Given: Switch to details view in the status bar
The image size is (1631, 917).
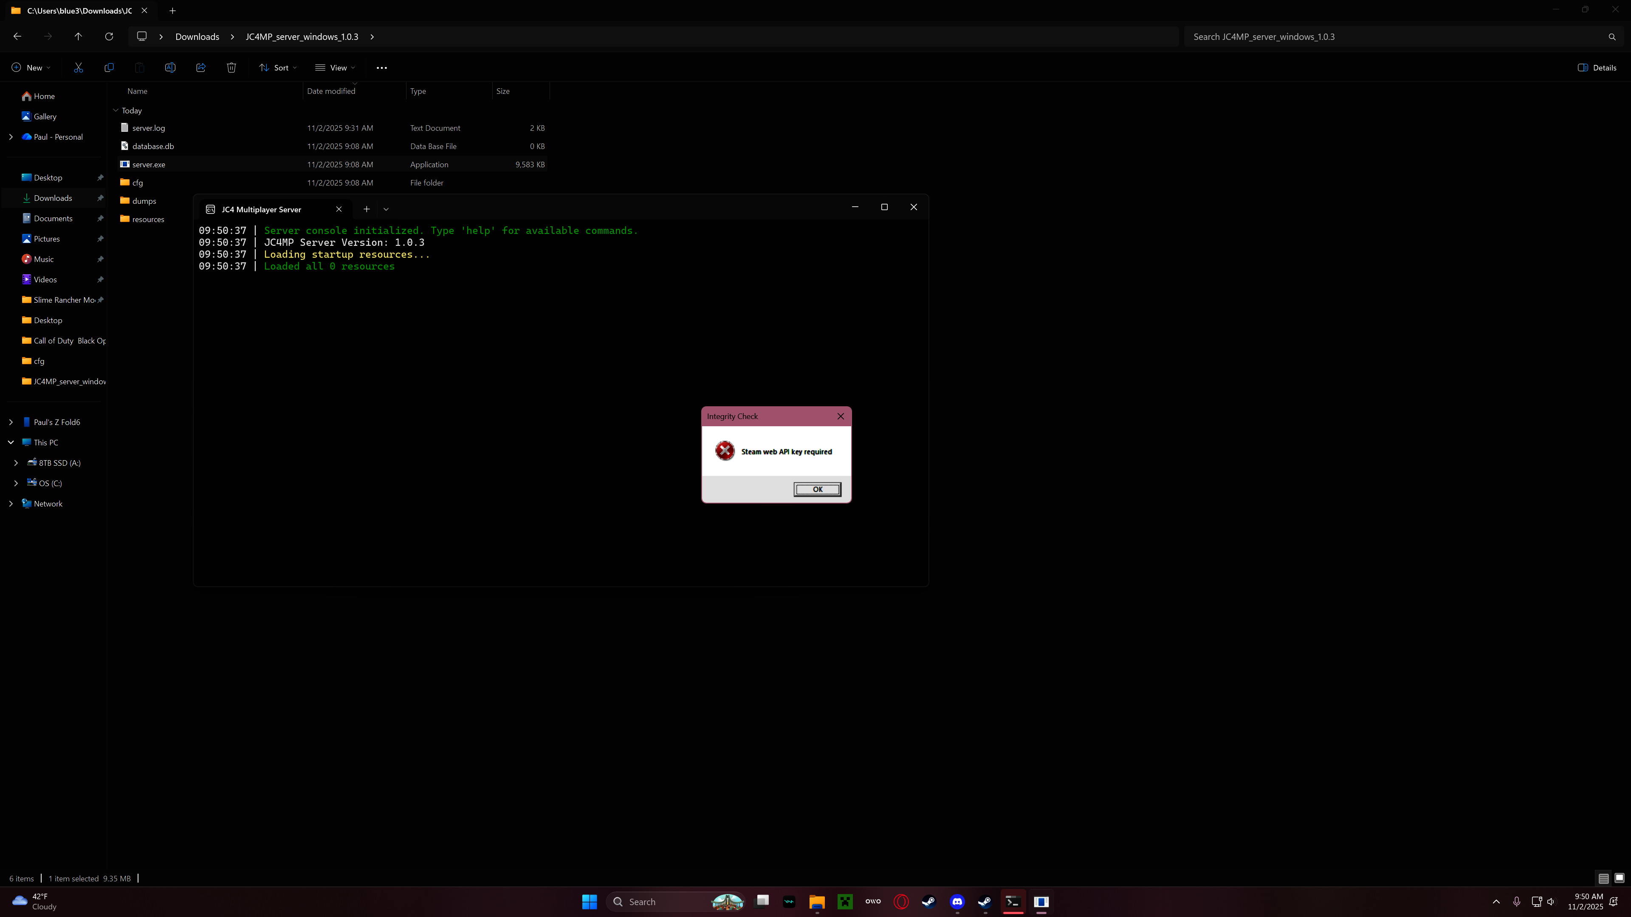Looking at the screenshot, I should coord(1604,878).
